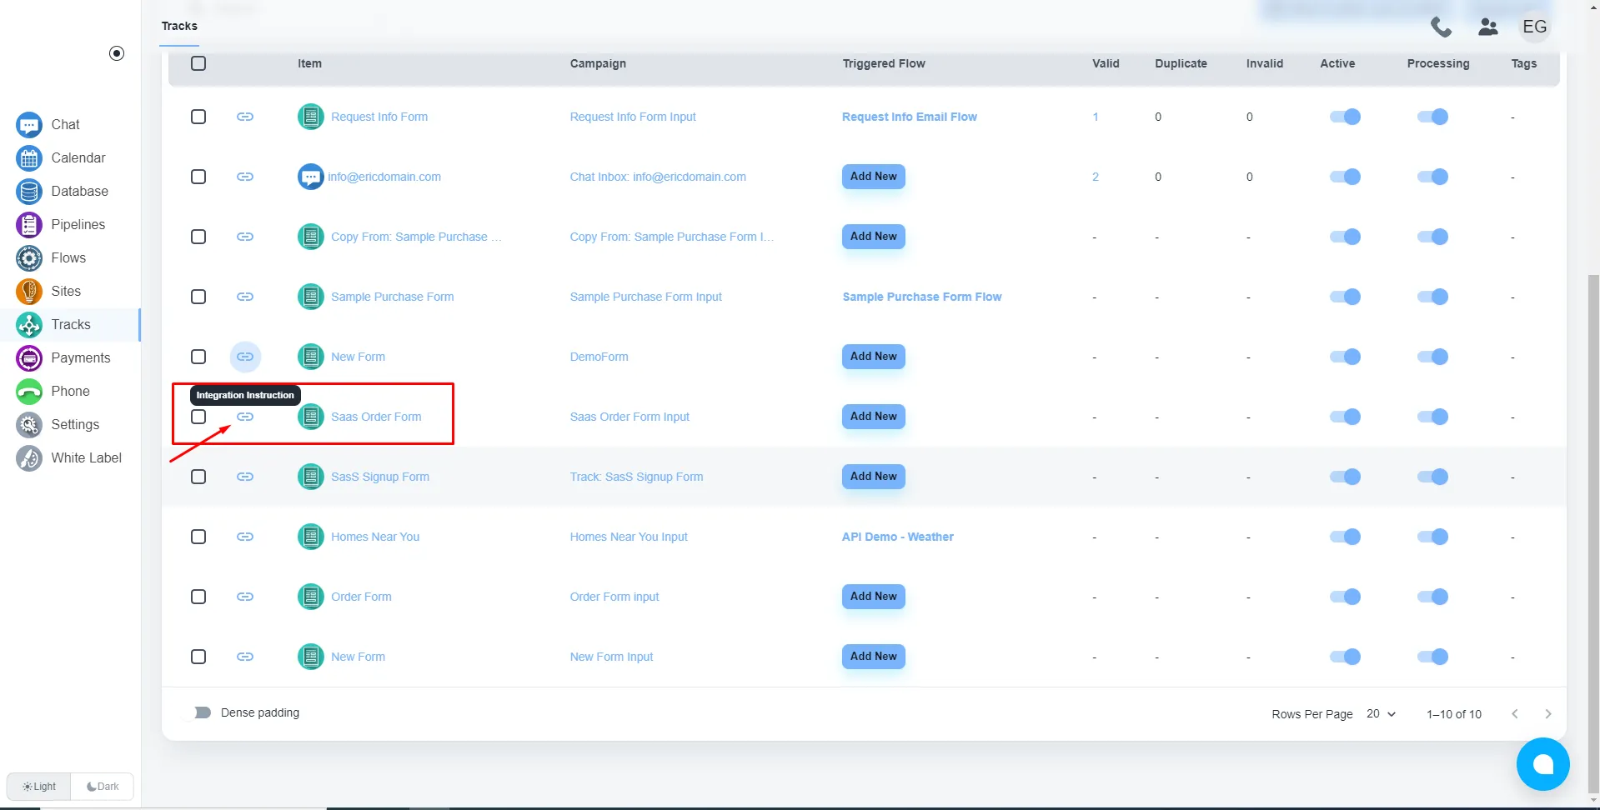Tick the select-all checkbox in table header
This screenshot has height=810, width=1600.
coord(198,63)
